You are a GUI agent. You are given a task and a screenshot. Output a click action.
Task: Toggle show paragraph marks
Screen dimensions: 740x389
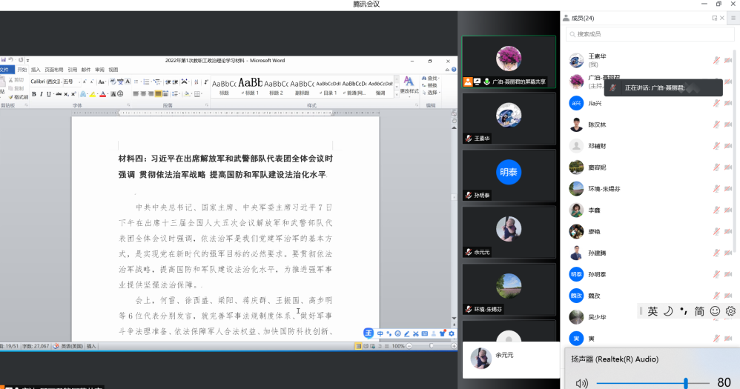(206, 82)
